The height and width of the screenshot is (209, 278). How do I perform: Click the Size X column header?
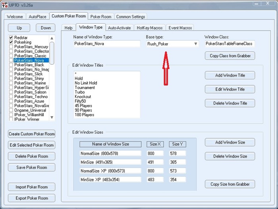(155, 144)
